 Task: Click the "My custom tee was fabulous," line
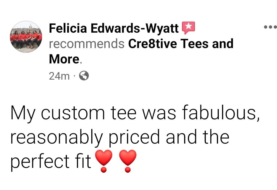point(135,113)
